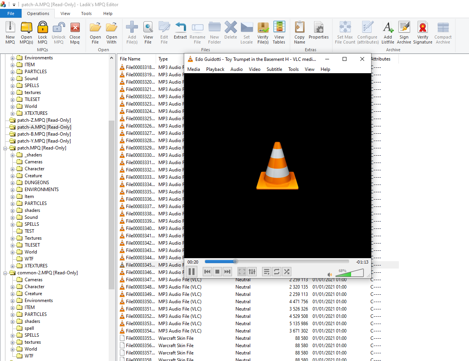This screenshot has width=469, height=361.
Task: Sort by File Name column header
Action: pos(137,59)
